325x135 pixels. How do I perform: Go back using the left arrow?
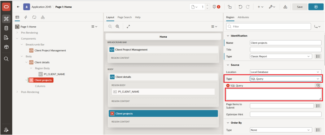point(18,7)
